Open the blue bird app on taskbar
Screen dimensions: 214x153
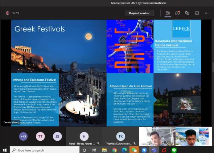[144, 150]
